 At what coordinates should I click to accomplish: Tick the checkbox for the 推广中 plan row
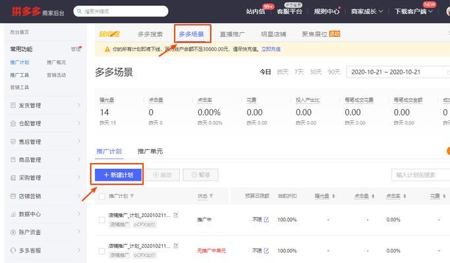[102, 220]
